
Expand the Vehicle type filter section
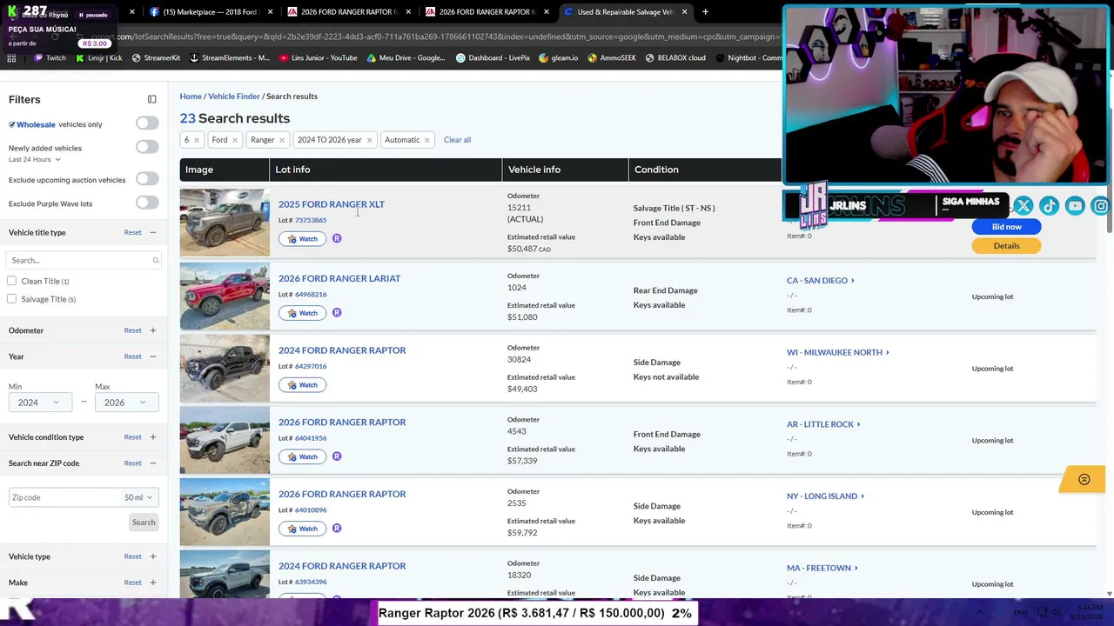153,556
